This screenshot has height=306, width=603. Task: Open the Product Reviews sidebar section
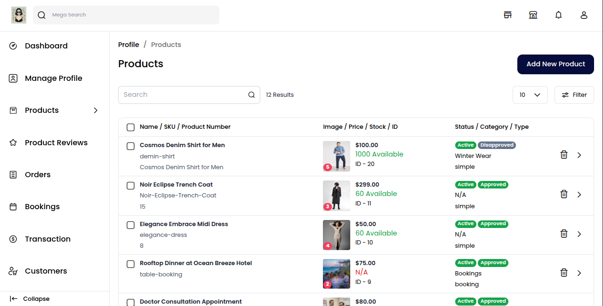56,142
